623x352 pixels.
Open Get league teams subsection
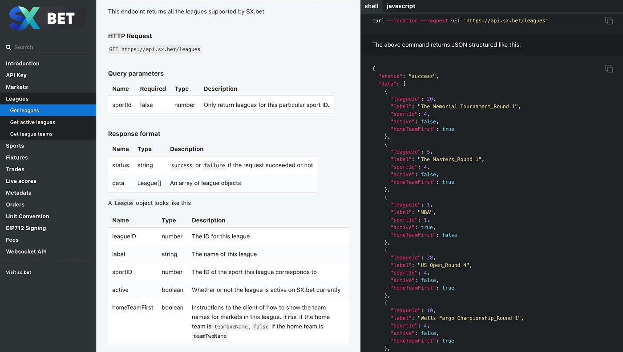31,134
